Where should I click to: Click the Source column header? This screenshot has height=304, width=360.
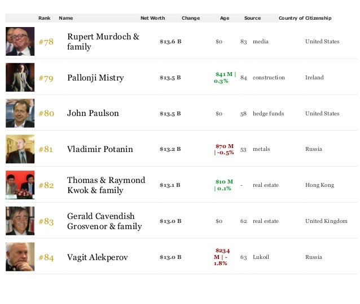click(252, 18)
